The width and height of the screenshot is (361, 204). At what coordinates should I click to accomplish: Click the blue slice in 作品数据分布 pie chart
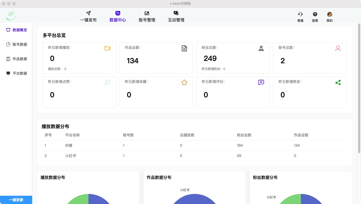click(x=195, y=200)
